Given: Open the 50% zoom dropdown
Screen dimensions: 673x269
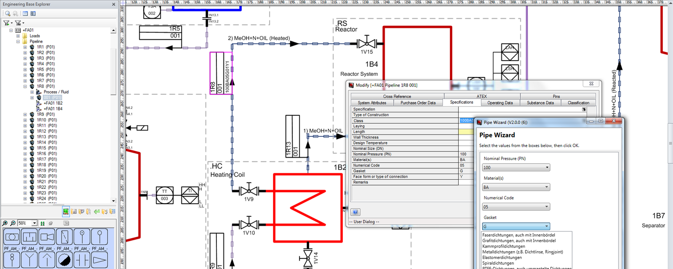Looking at the screenshot, I should coord(35,223).
